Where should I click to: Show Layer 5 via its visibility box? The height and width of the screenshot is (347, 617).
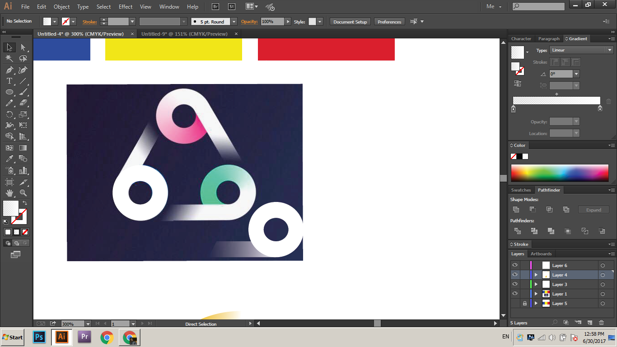pos(515,303)
